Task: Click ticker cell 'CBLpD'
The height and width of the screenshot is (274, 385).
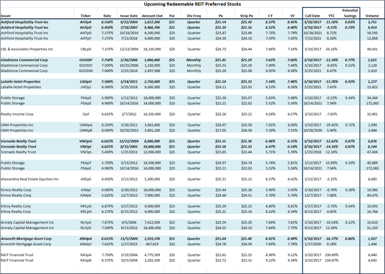Action: [85, 49]
